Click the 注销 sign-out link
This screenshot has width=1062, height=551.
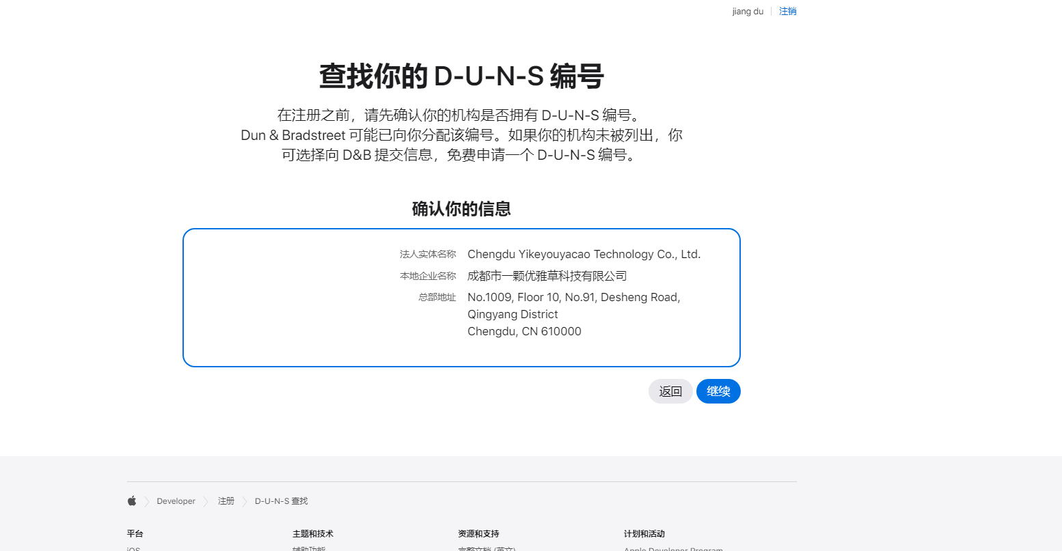(x=788, y=12)
